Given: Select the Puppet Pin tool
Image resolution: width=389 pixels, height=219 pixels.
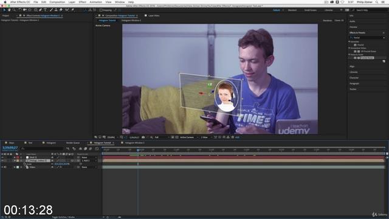Looking at the screenshot, I should click(x=72, y=10).
